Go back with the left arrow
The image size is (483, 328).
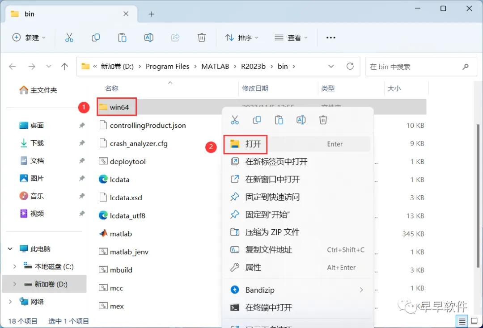[13, 67]
